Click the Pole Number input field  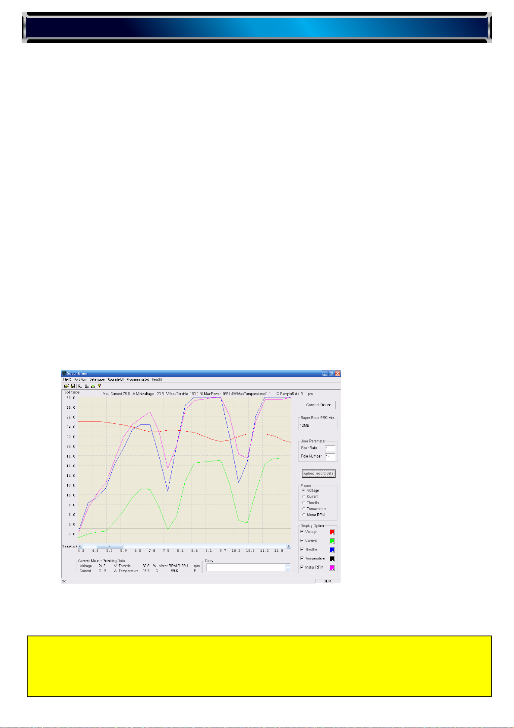330,456
